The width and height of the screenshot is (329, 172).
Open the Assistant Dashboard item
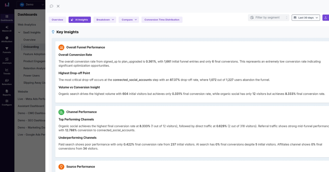click(x=31, y=106)
